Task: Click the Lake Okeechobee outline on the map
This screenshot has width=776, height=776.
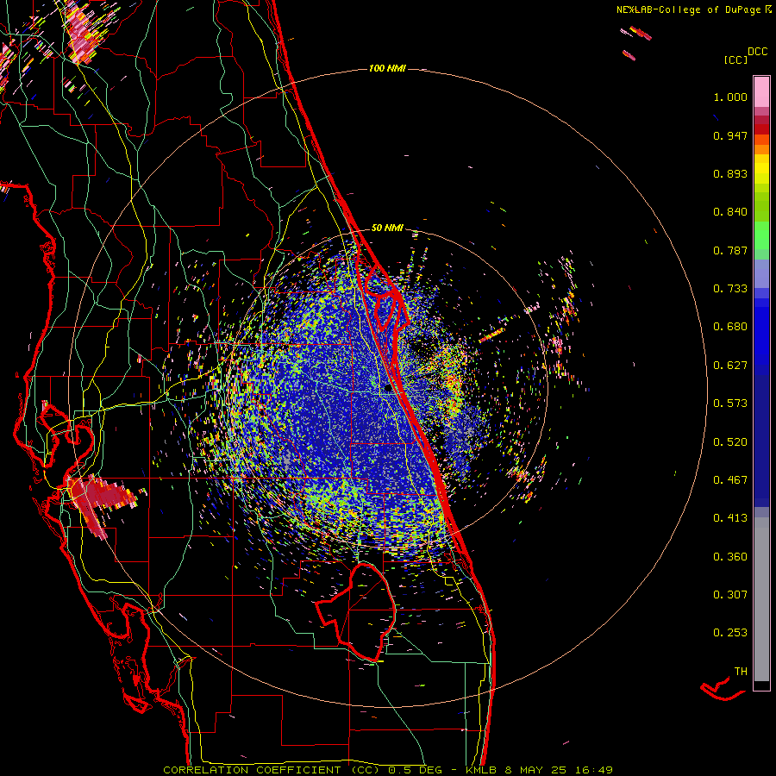Action: click(356, 611)
